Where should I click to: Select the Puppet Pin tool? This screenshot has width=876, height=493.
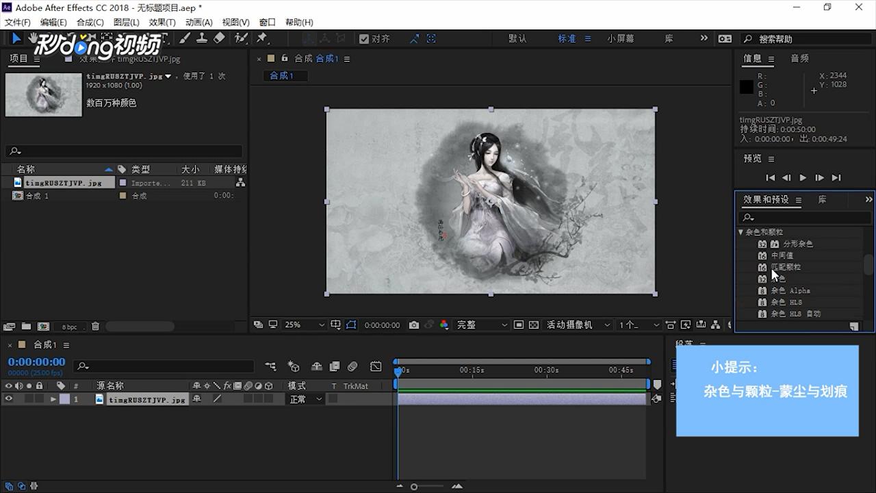point(261,39)
